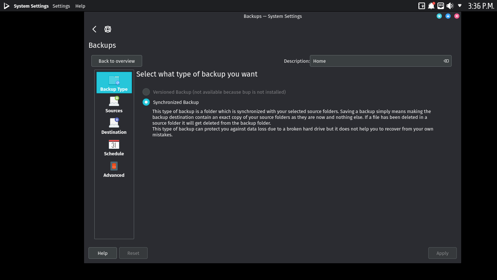Click the 'Select what type of backup you want' heading
This screenshot has width=497, height=280.
(x=197, y=74)
